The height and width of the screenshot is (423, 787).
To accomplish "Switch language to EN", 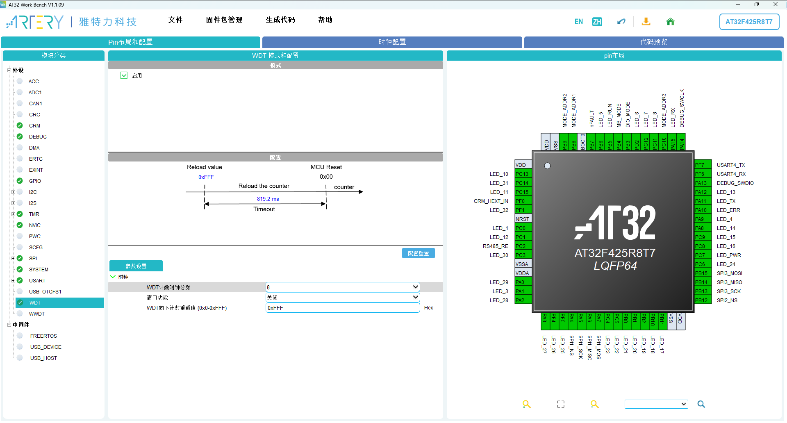I will [x=578, y=21].
